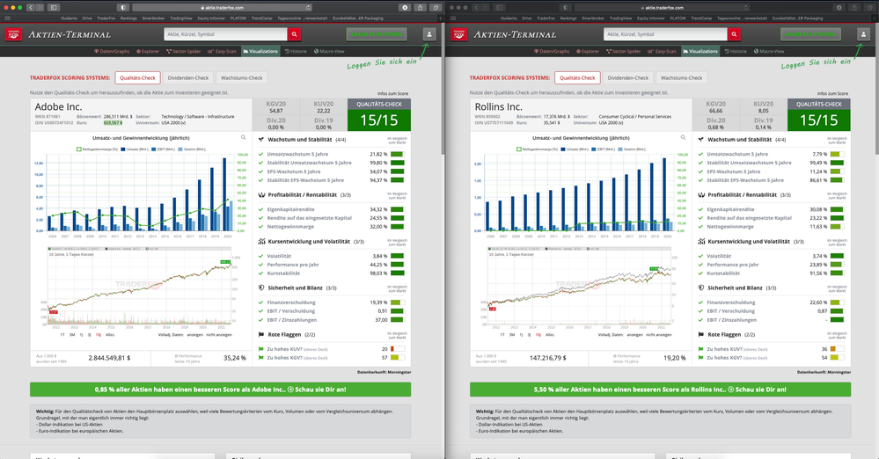Open Sector-Spider menu in Rollins window
The height and width of the screenshot is (459, 879).
[x=623, y=51]
